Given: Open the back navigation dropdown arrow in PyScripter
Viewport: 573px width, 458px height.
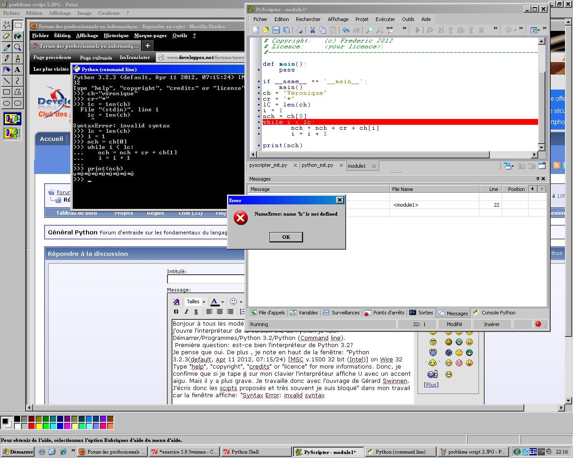Looking at the screenshot, I should tap(516, 30).
